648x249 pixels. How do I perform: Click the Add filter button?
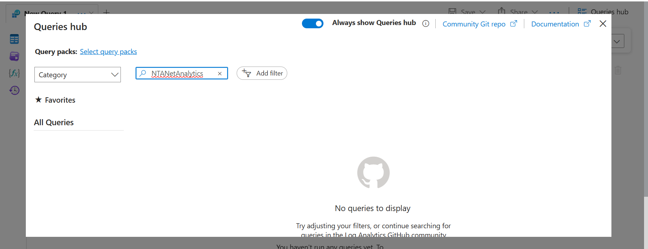[x=262, y=73]
